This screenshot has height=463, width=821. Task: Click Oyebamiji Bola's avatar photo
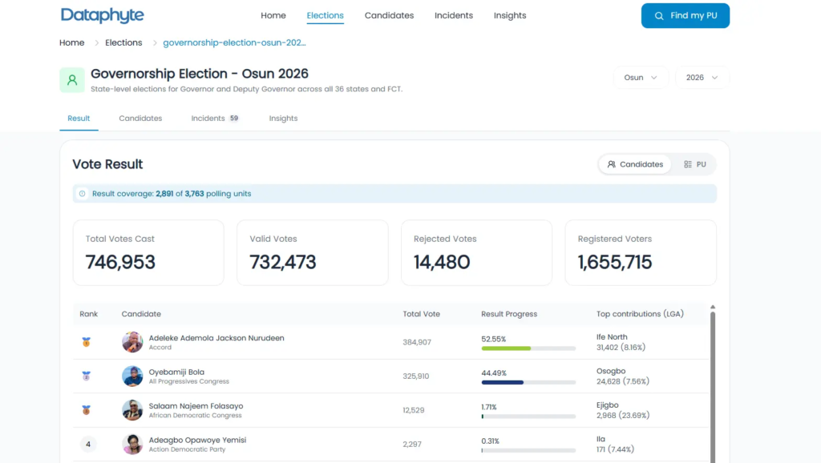point(132,376)
